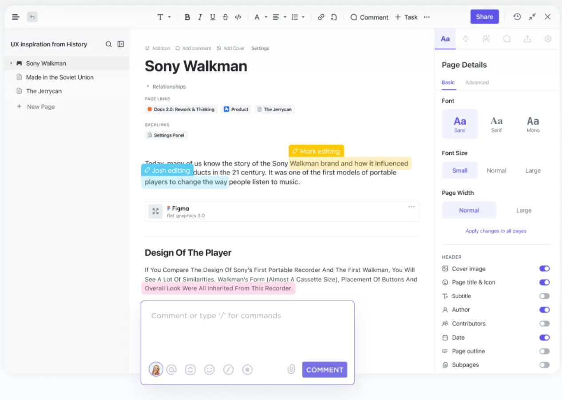Click the comment text input field
562x400 pixels.
click(x=247, y=330)
